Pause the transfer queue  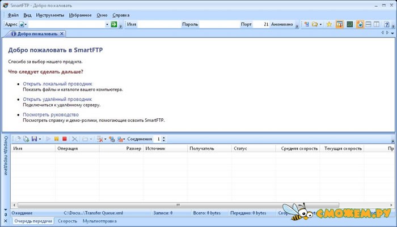(57, 139)
